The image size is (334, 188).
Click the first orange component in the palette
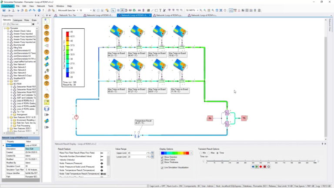tap(47, 27)
